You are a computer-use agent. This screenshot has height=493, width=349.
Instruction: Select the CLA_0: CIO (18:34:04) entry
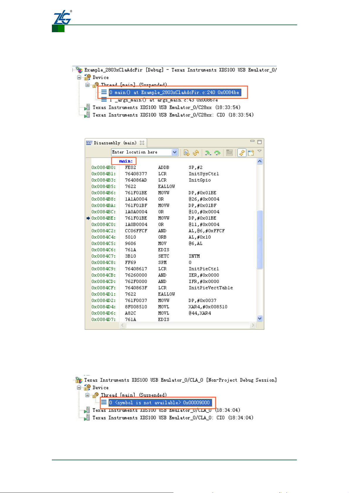(x=173, y=418)
